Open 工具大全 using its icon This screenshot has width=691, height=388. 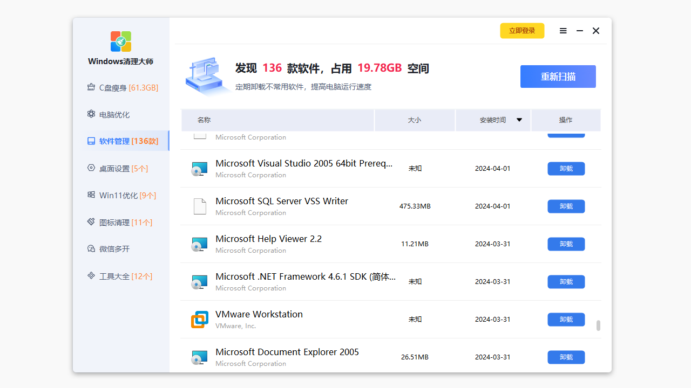91,276
